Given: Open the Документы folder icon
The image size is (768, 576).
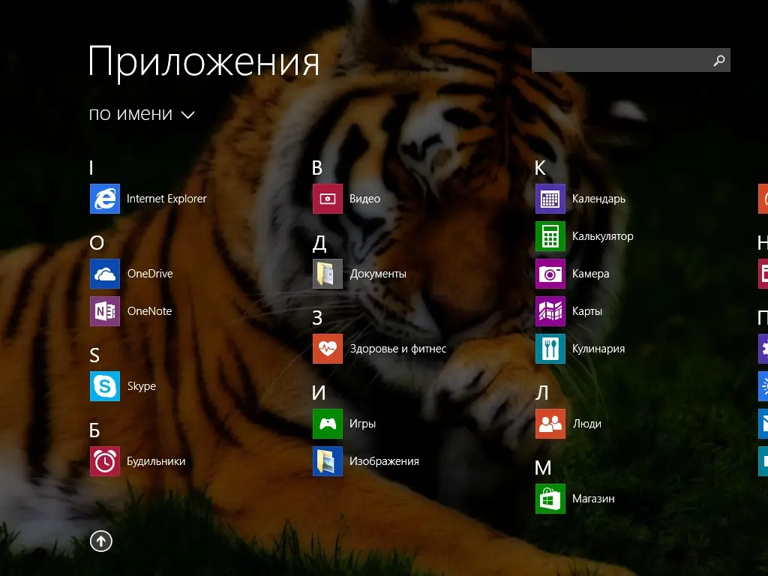Looking at the screenshot, I should (328, 274).
